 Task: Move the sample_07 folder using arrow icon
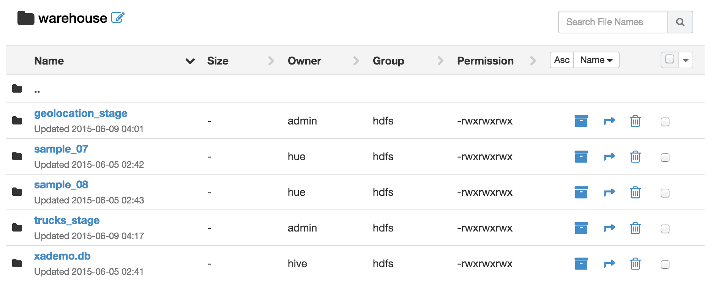[609, 157]
